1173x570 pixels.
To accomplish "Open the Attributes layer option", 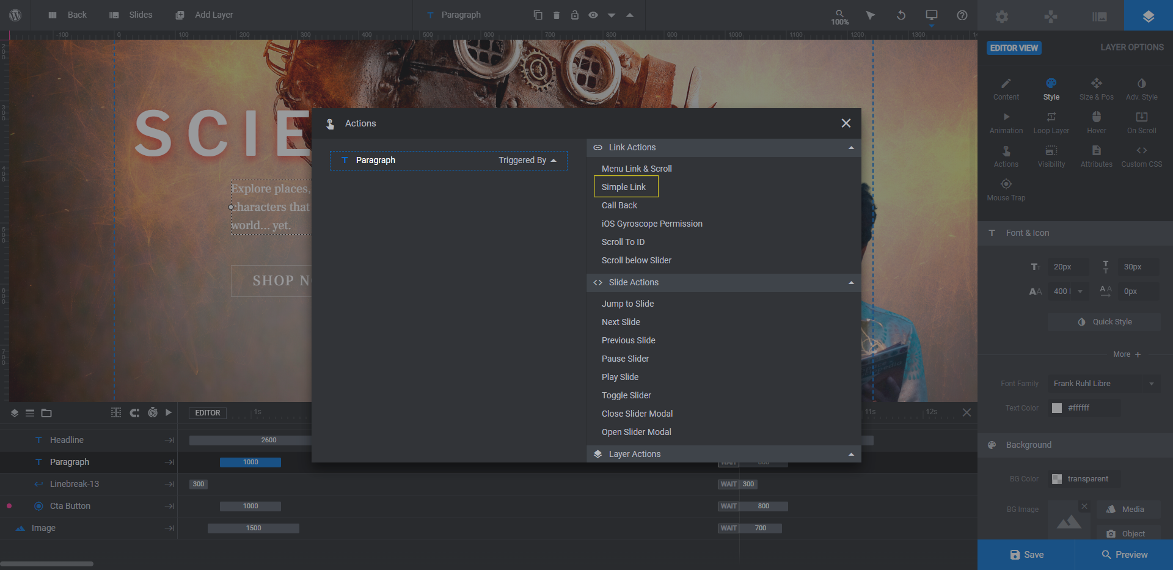I will point(1097,156).
